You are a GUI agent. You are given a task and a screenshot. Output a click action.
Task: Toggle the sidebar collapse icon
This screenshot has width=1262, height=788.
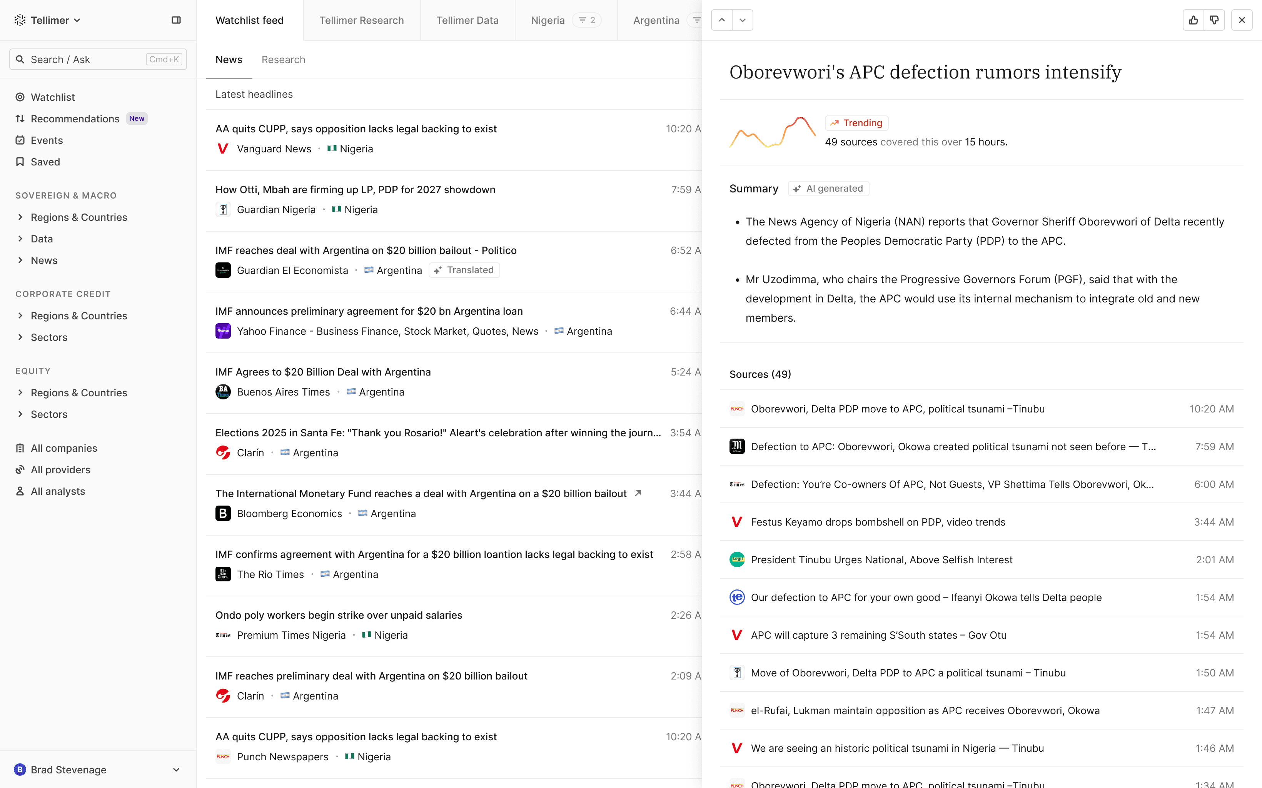[x=176, y=20]
